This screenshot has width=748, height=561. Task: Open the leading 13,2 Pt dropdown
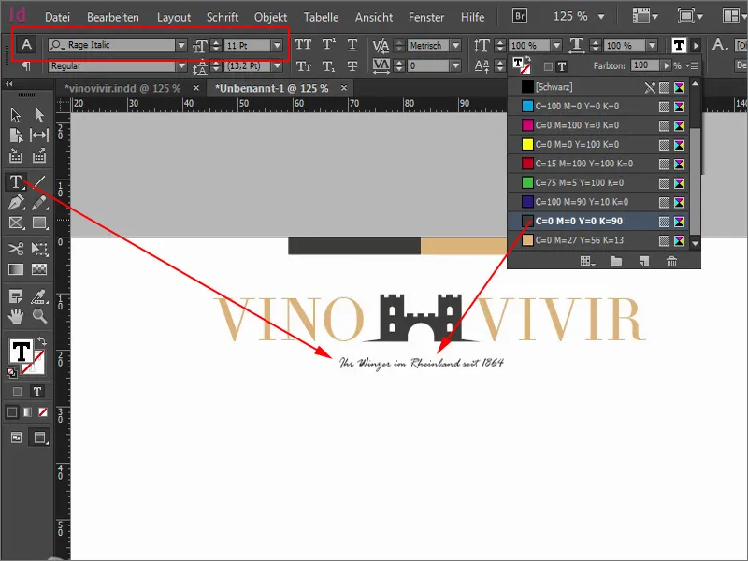tap(277, 65)
